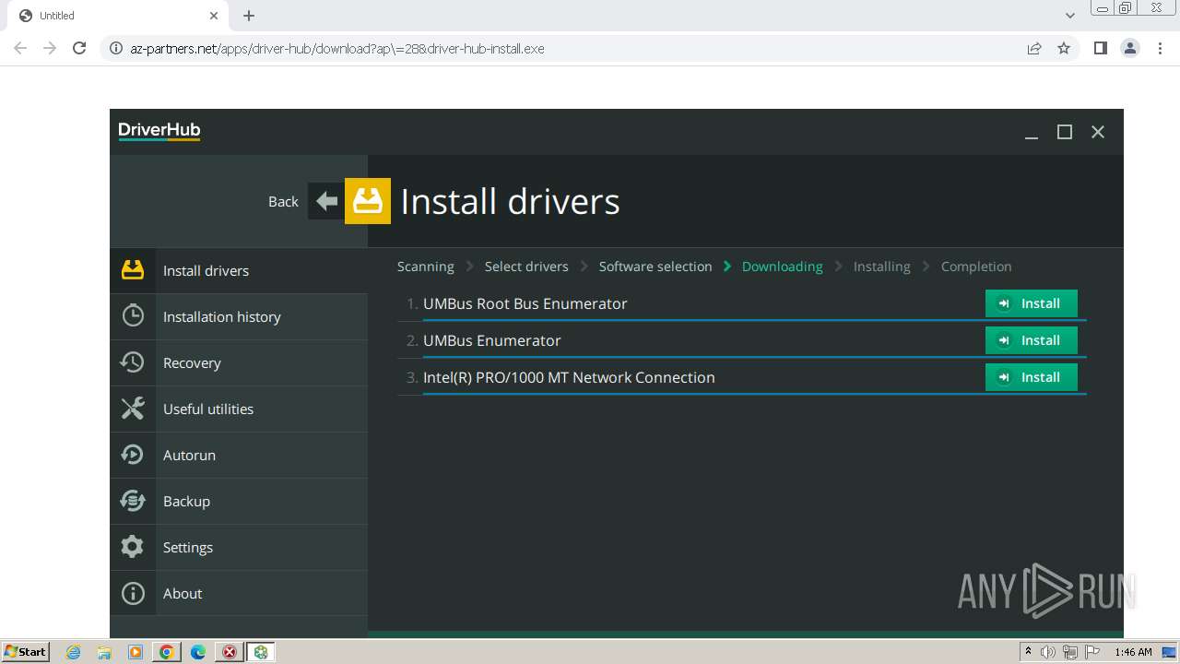Click the Autorun icon in sidebar
Image resolution: width=1180 pixels, height=664 pixels.
pyautogui.click(x=133, y=455)
